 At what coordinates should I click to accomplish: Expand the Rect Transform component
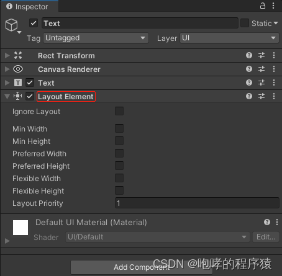[7, 55]
